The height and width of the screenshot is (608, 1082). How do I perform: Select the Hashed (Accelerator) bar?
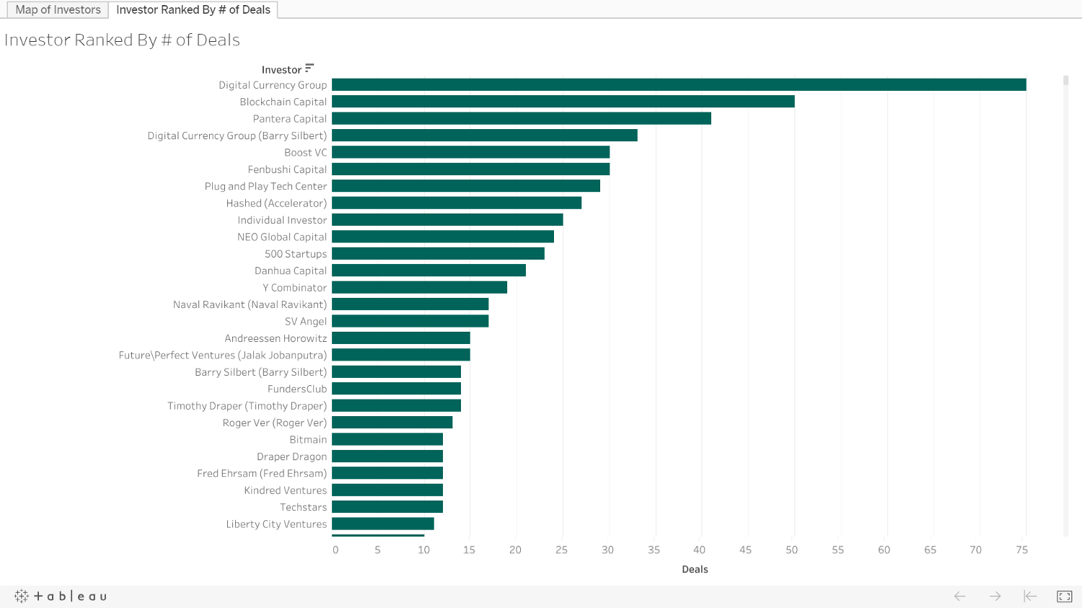tap(457, 203)
